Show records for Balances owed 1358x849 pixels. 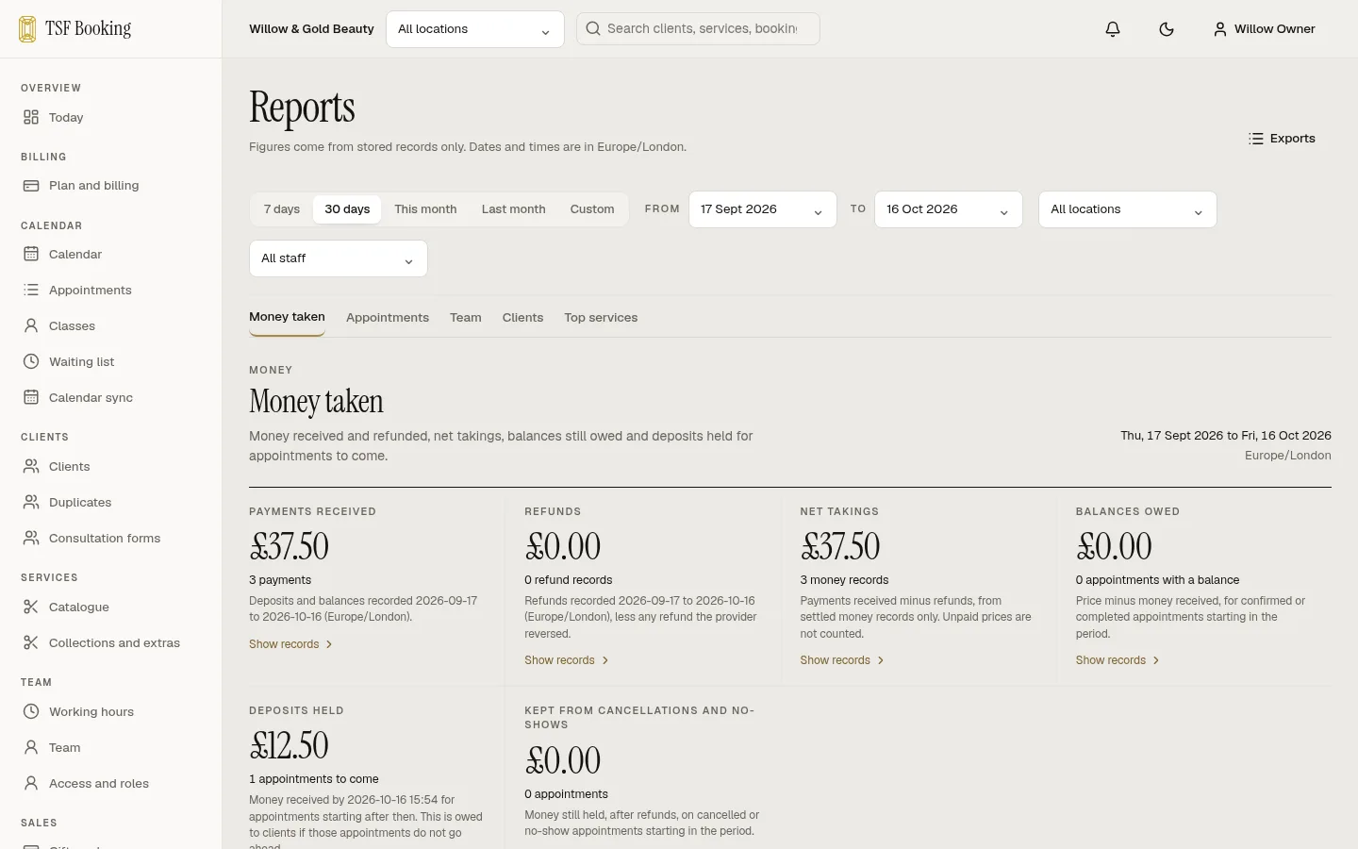[x=1118, y=660]
